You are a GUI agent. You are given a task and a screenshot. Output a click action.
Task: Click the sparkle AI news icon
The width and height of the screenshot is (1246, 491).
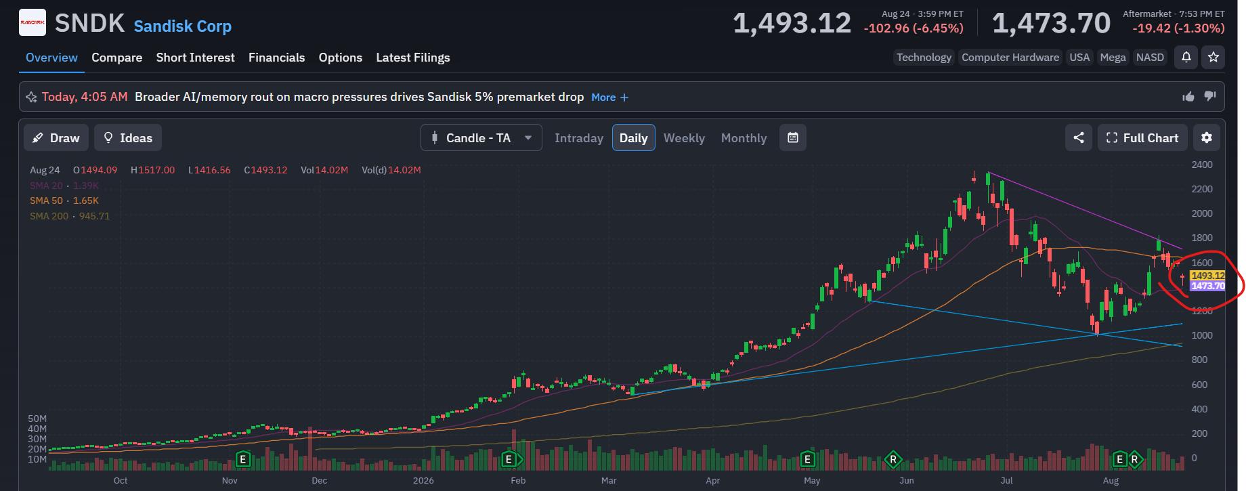31,98
